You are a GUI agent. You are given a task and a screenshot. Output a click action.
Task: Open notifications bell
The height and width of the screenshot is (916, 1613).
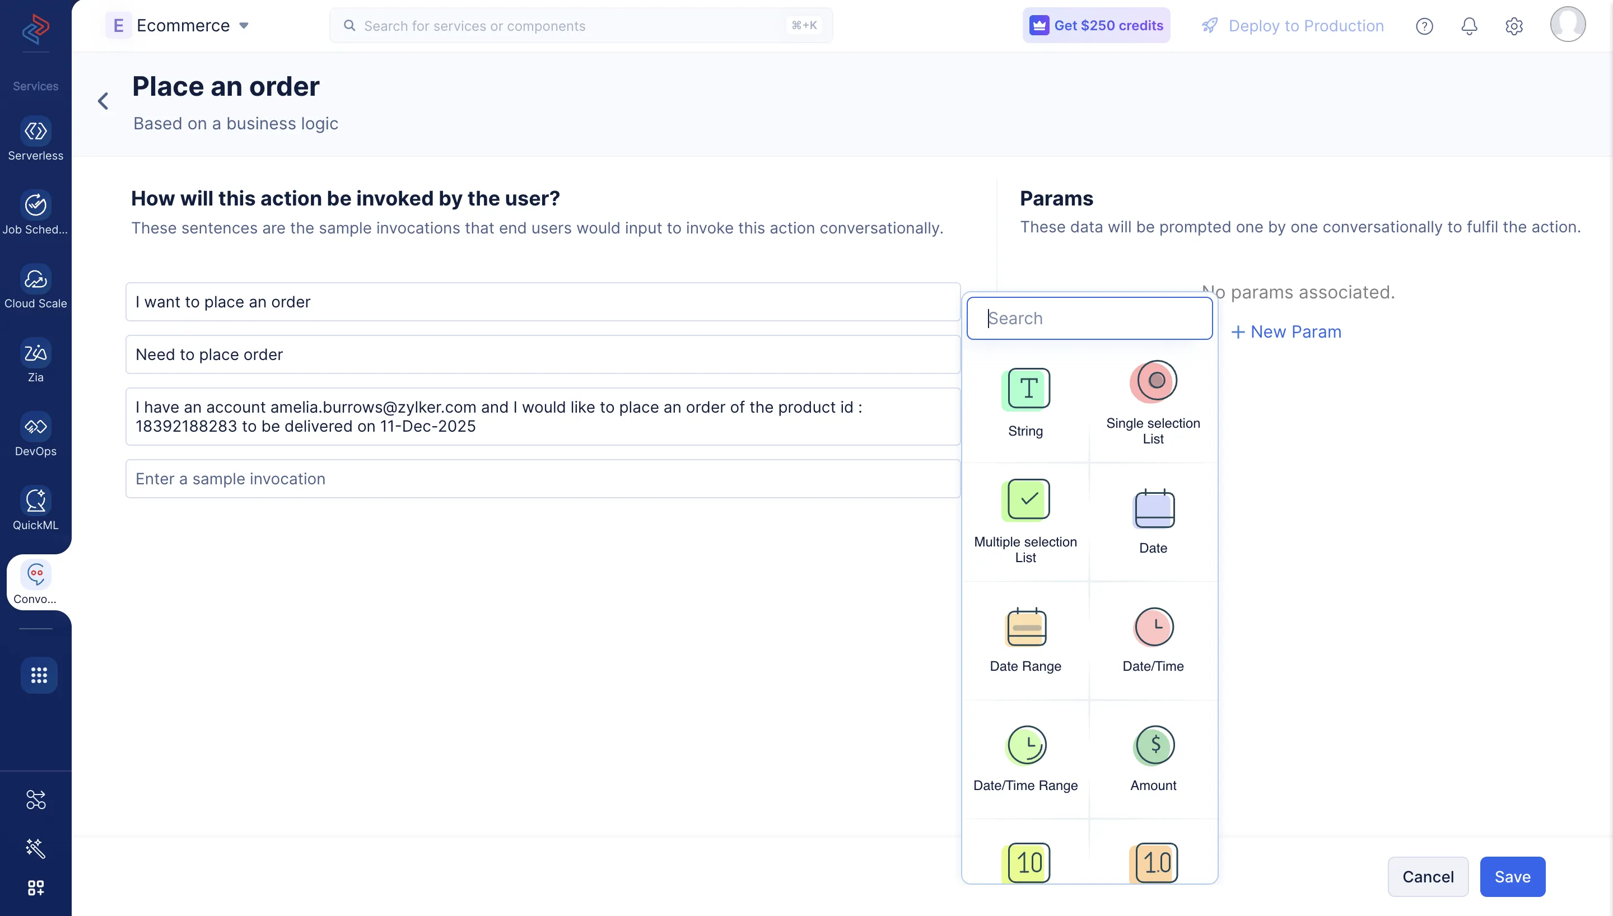(1469, 26)
